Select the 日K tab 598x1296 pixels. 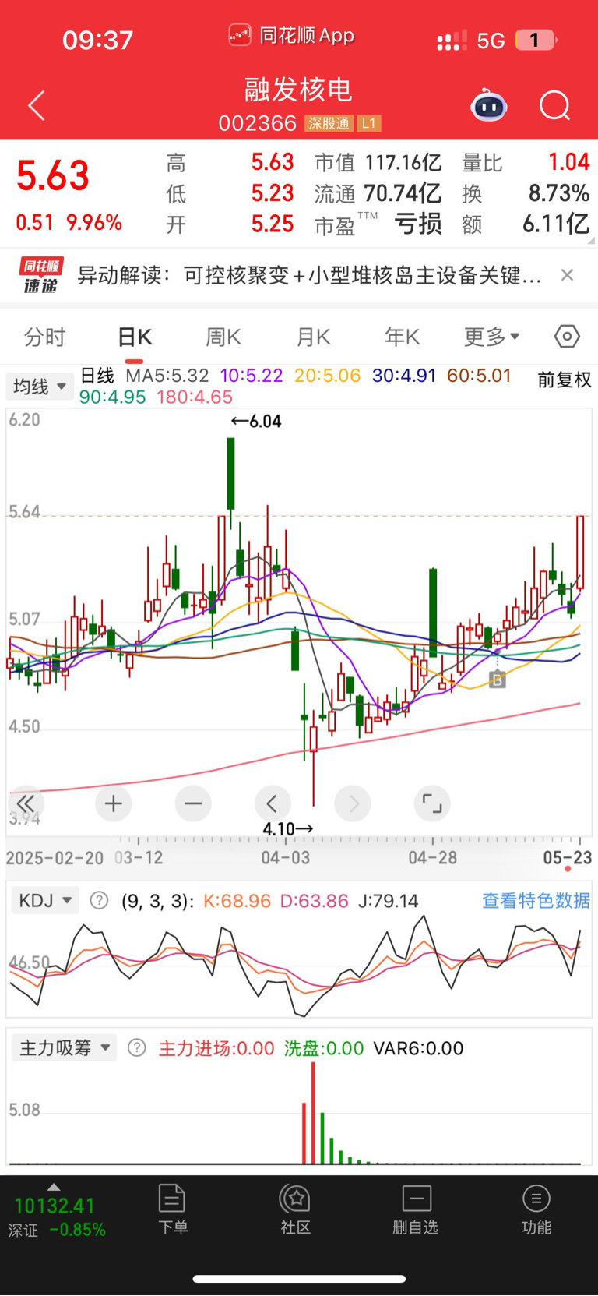(x=135, y=337)
